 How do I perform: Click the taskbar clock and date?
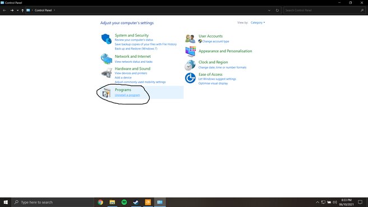[346, 203]
